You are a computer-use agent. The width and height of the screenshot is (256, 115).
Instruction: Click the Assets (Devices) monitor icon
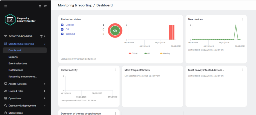[x=6, y=84]
